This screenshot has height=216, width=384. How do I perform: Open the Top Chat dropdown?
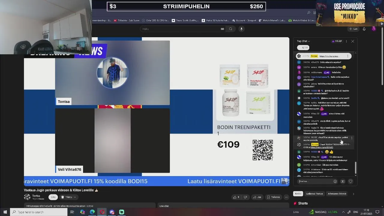[x=303, y=41]
